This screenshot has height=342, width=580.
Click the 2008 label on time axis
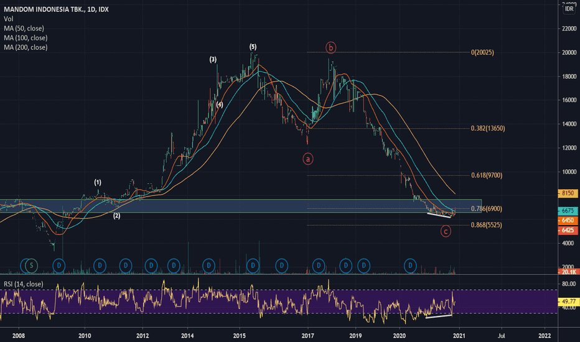[19, 336]
